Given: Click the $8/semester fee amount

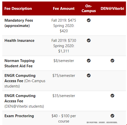Looking at the screenshot, I should [x=64, y=61].
